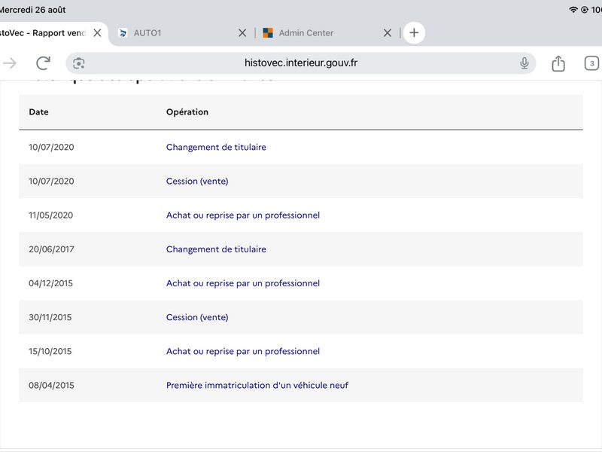Select Achat ou reprise dated 04/12/2015
Image resolution: width=602 pixels, height=452 pixels.
[242, 283]
